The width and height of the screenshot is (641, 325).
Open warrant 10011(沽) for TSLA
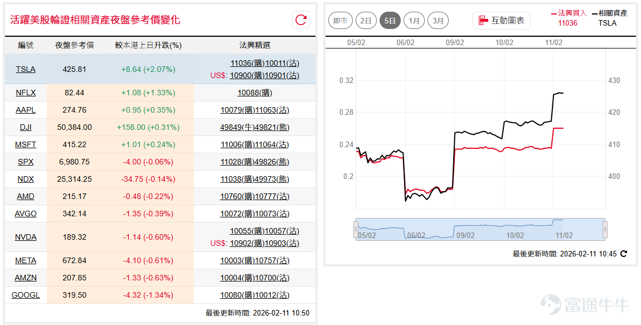282,63
